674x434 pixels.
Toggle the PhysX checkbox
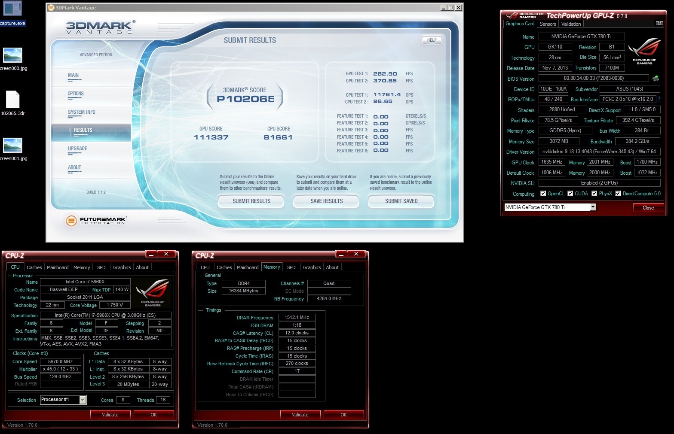[594, 194]
